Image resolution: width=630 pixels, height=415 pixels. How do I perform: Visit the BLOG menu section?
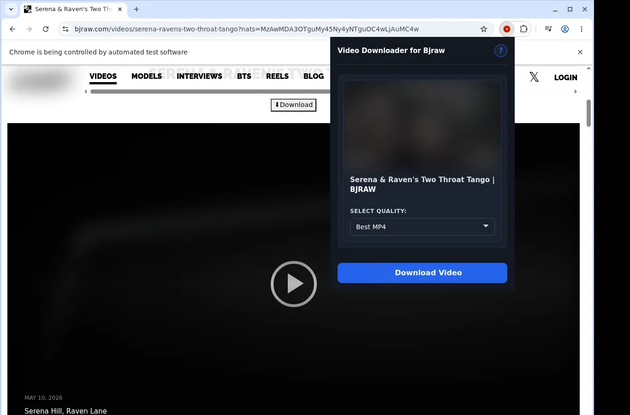(314, 77)
